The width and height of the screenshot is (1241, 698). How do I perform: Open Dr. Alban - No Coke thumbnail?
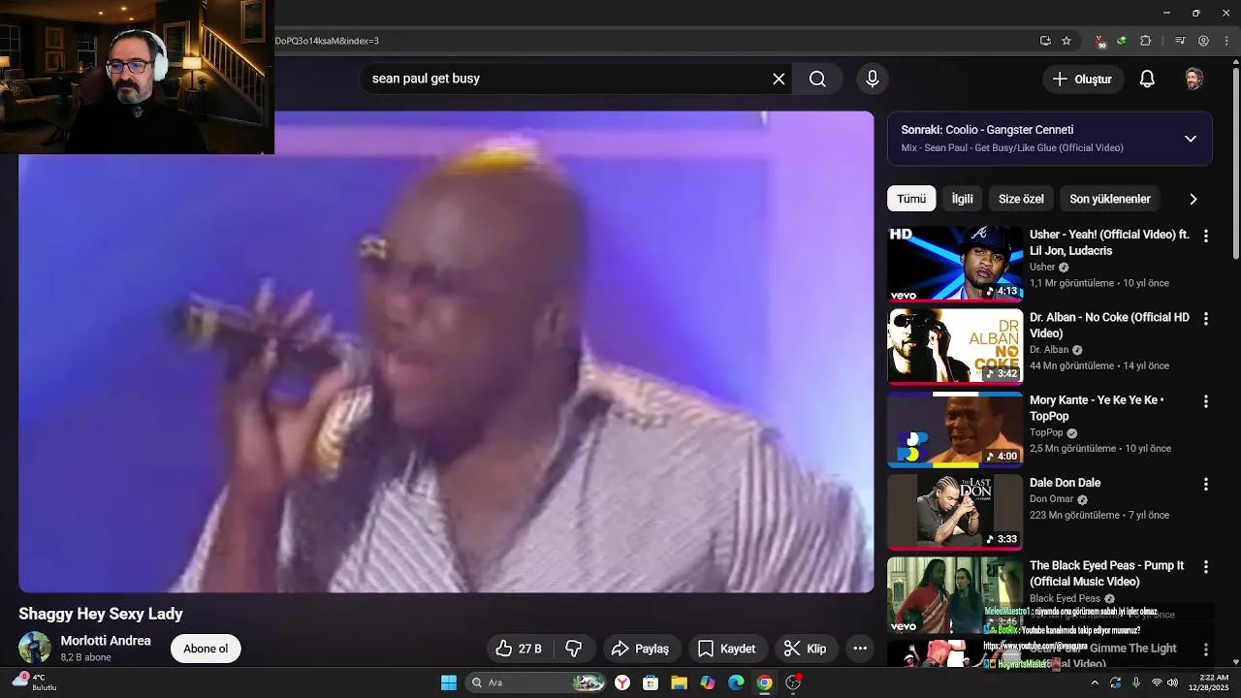(x=955, y=346)
